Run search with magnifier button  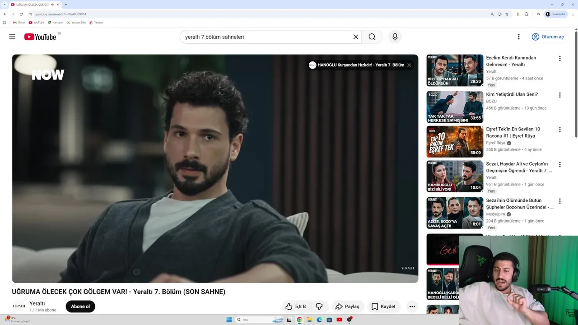point(372,37)
